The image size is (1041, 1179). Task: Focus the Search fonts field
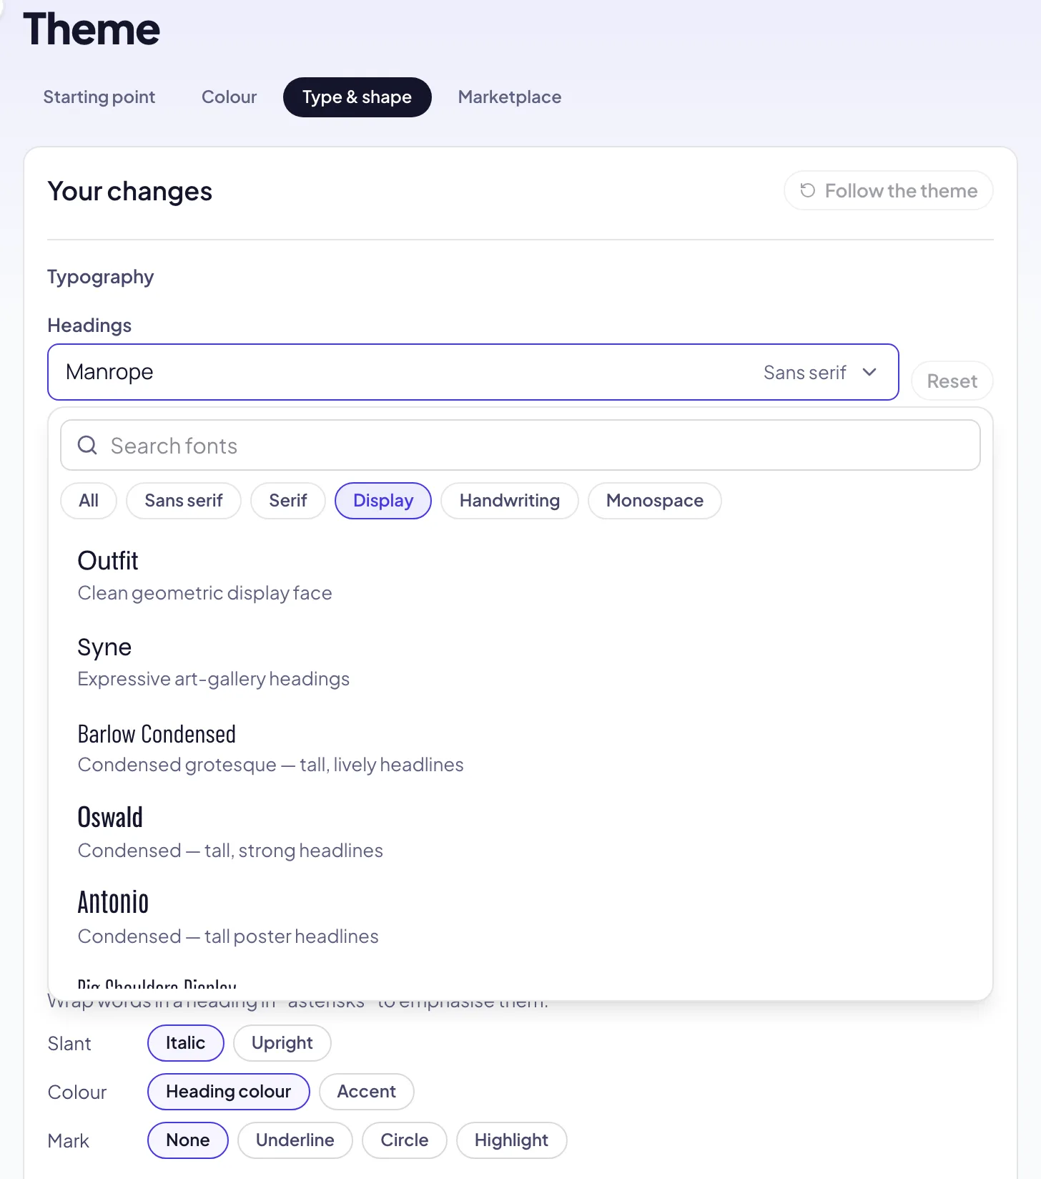pos(520,445)
